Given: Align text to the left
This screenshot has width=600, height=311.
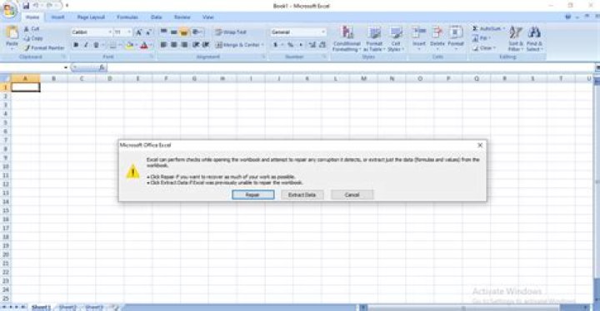Looking at the screenshot, I should [163, 45].
